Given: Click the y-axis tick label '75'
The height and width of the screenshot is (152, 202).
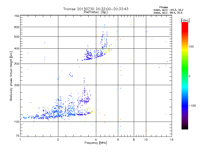Looking at the screenshot, I should click(x=18, y=136).
